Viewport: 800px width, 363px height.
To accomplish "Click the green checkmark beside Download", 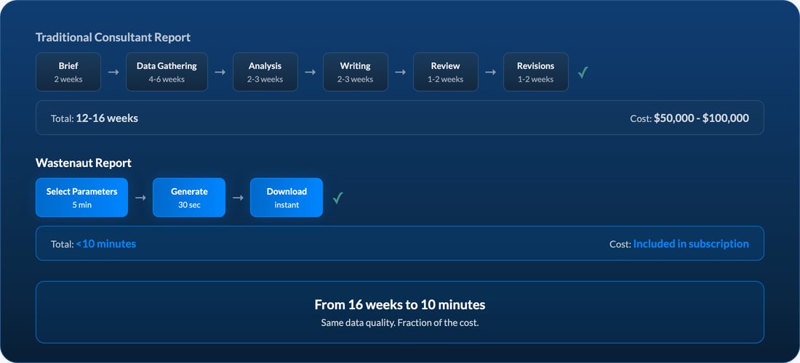I will 337,197.
